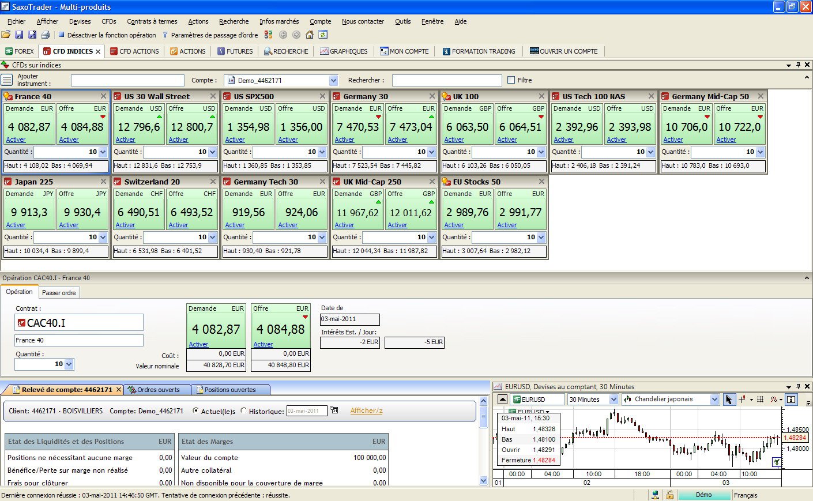Click the account statement scrollbar up arrow

point(483,401)
